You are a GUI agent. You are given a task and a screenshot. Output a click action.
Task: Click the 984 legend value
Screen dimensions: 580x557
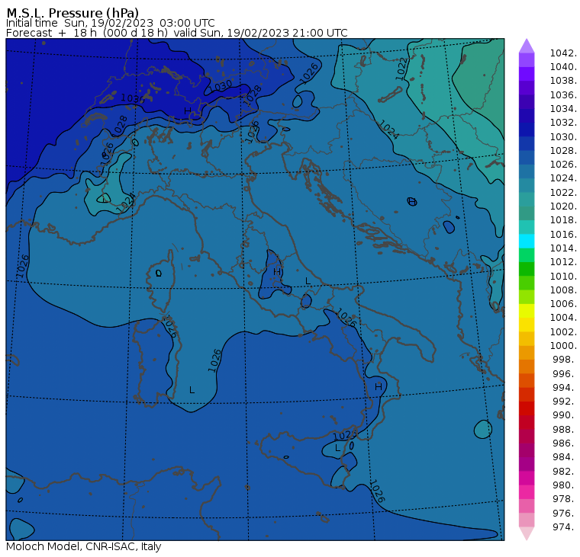click(565, 457)
